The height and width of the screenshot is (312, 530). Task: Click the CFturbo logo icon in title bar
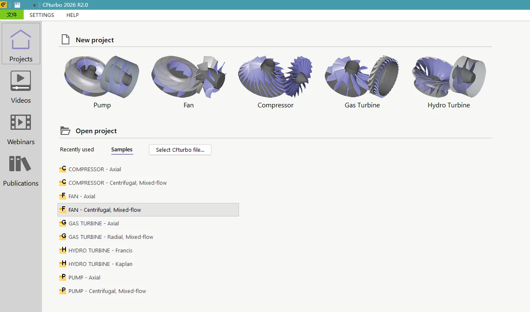click(3, 5)
